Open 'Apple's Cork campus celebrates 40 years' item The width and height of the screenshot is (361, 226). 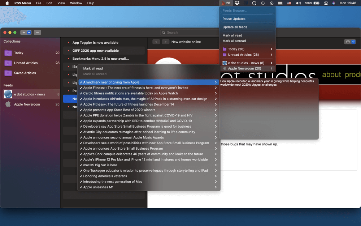[148, 154]
